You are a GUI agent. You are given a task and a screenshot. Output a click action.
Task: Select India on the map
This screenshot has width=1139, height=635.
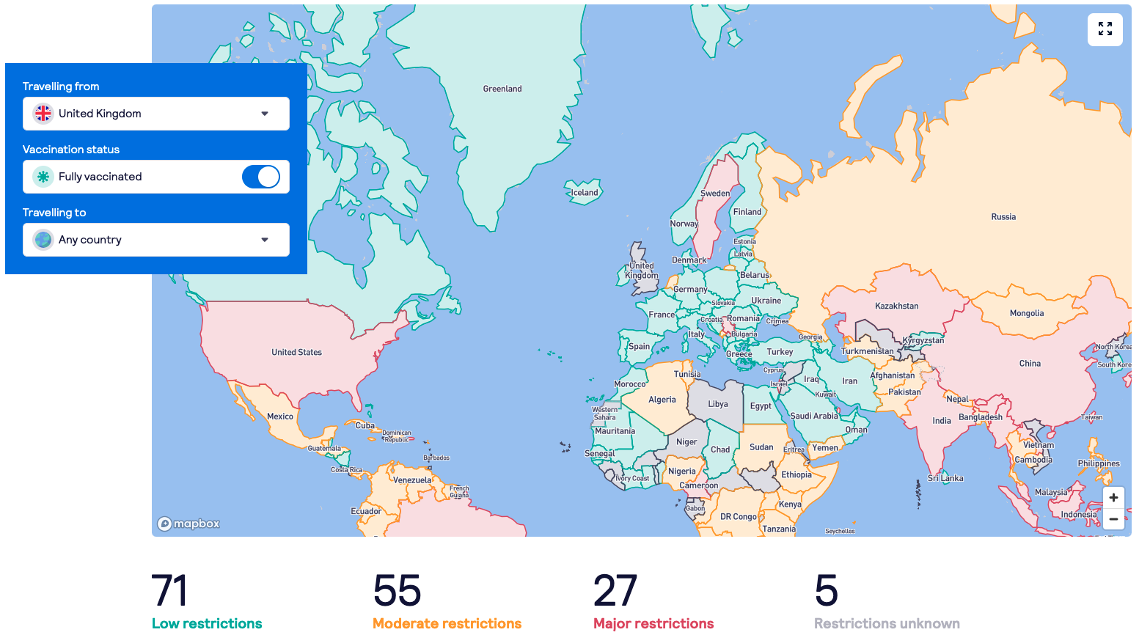942,421
